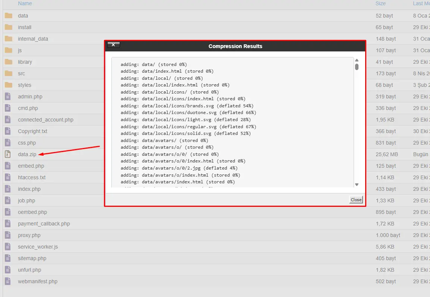Click the oembed.php file icon
Image resolution: width=430 pixels, height=297 pixels.
pyautogui.click(x=8, y=212)
